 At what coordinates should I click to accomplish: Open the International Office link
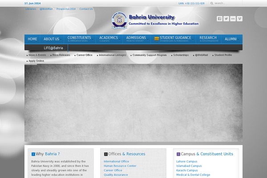click(116, 161)
